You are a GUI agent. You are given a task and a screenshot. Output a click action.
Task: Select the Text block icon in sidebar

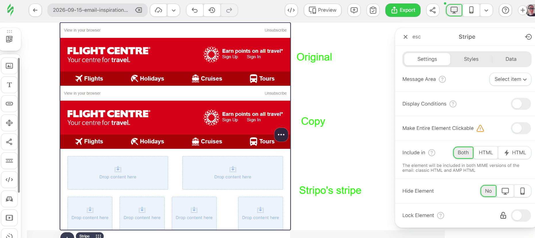tap(9, 85)
